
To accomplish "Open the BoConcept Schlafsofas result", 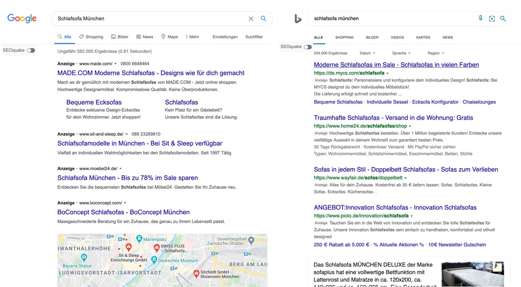I will 124,212.
